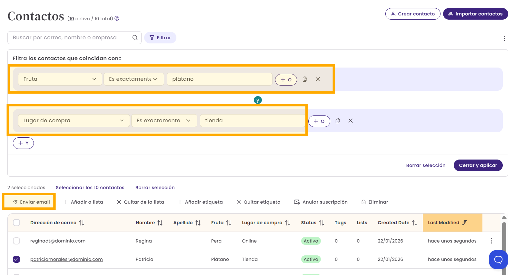Sort by Dirección de correo column
Screen dimensions: 515x275
[x=82, y=223]
